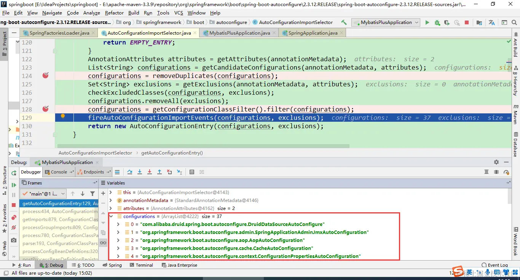520x280 pixels.
Task: Collapse the configurations variable node
Action: pos(111,216)
